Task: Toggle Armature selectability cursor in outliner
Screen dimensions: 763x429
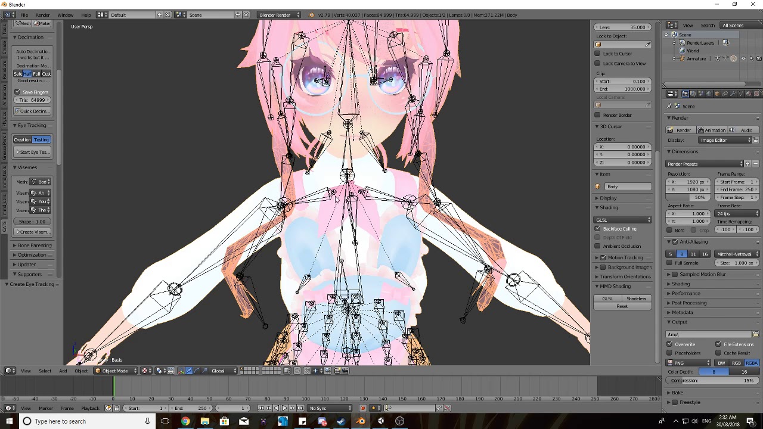Action: tap(752, 58)
